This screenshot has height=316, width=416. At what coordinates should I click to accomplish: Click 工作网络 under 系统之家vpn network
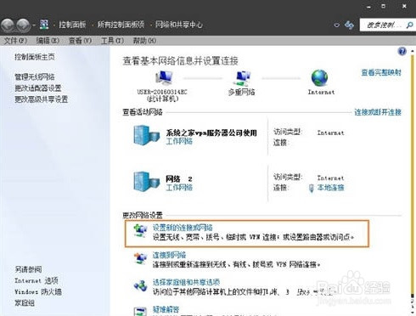[x=179, y=141]
